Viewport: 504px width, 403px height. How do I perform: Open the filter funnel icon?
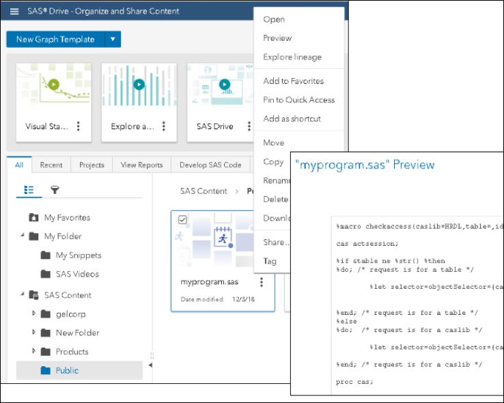click(x=55, y=190)
